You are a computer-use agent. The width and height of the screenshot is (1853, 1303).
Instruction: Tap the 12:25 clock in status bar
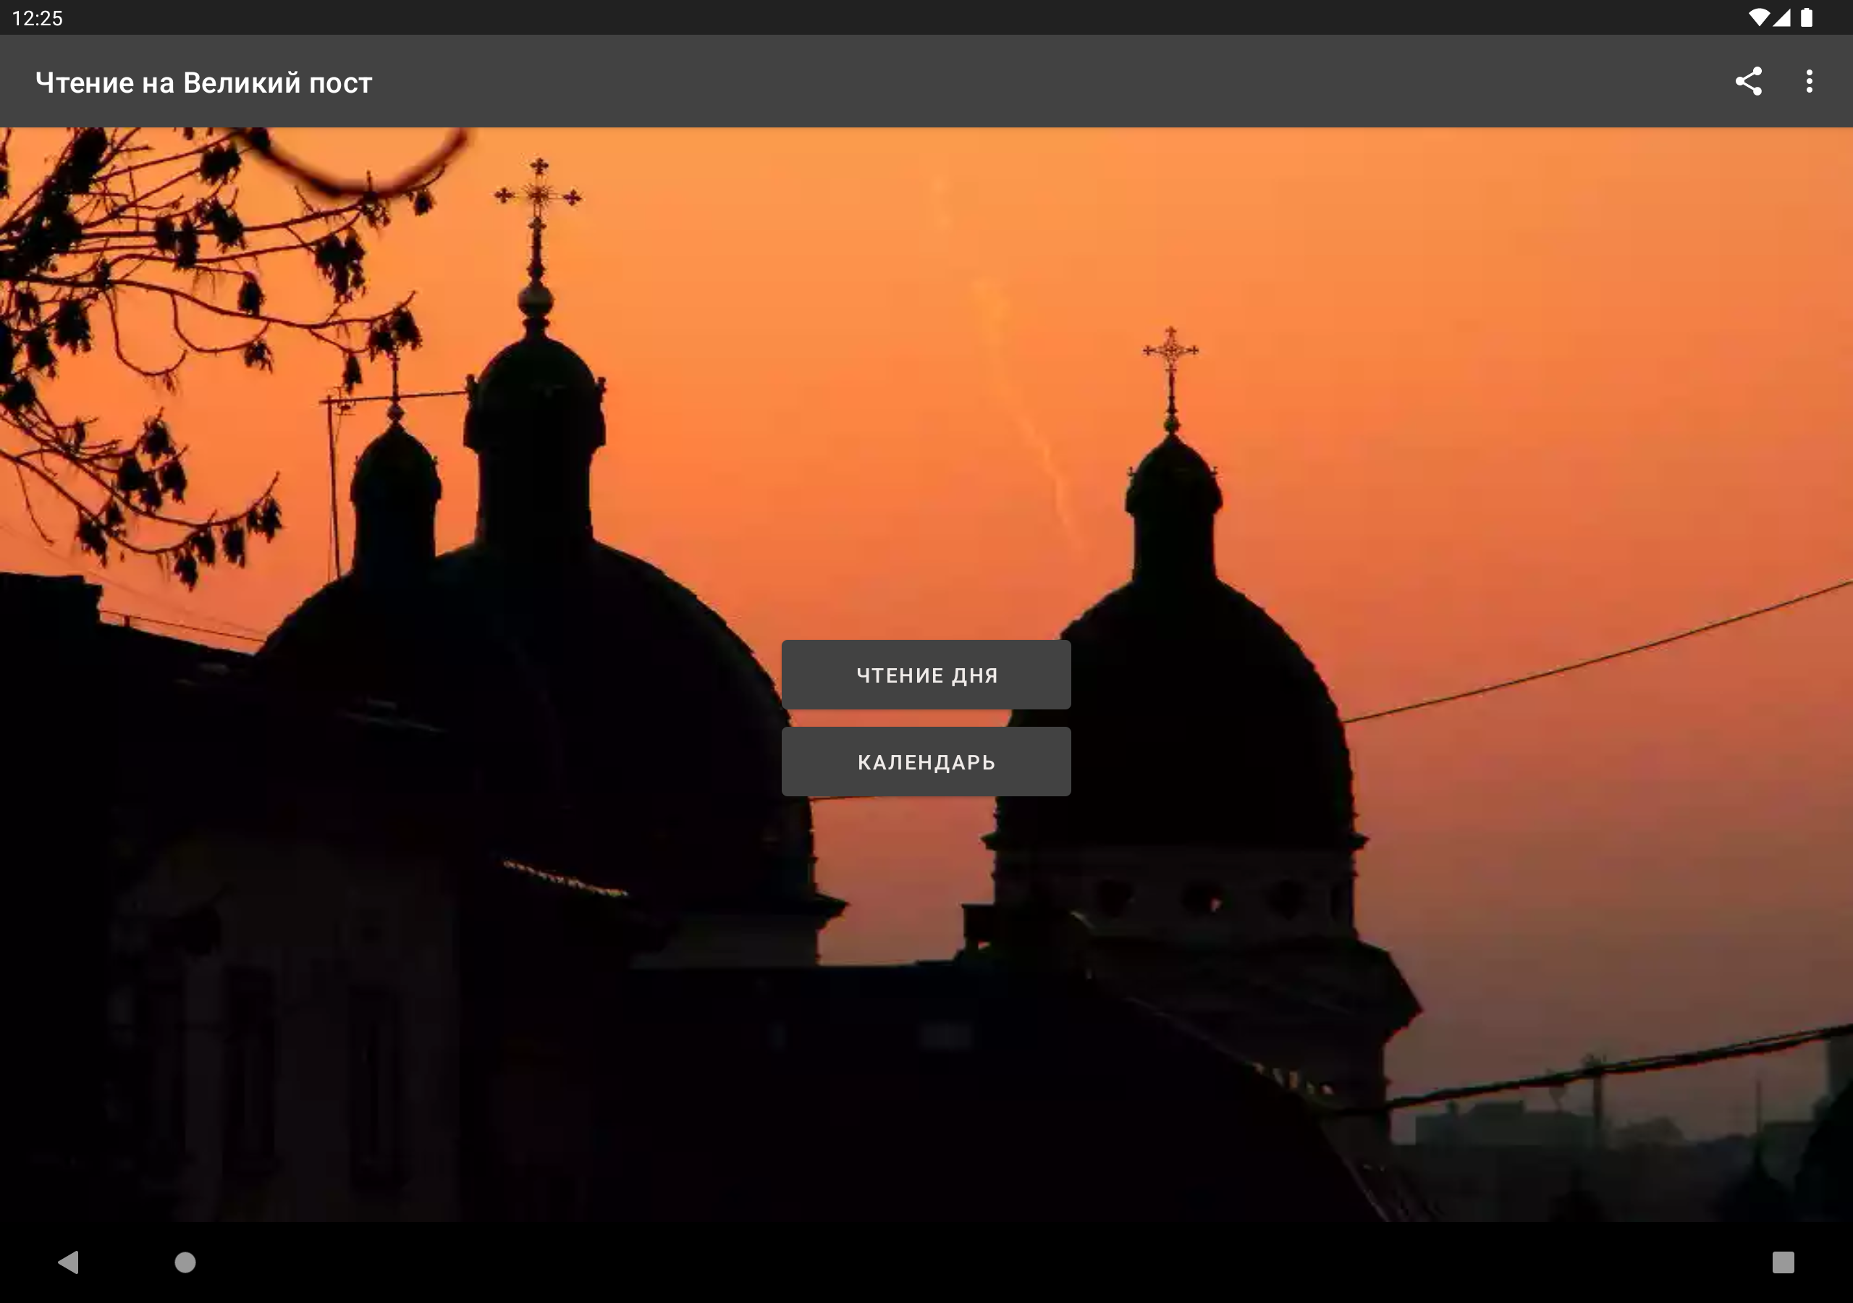[x=37, y=18]
